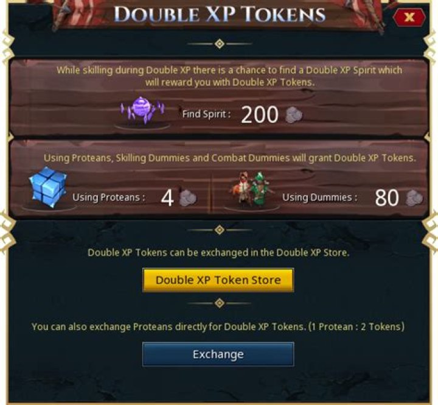The image size is (438, 405).
Task: Click the token icon beside Using Dummies 80
Action: click(x=414, y=198)
